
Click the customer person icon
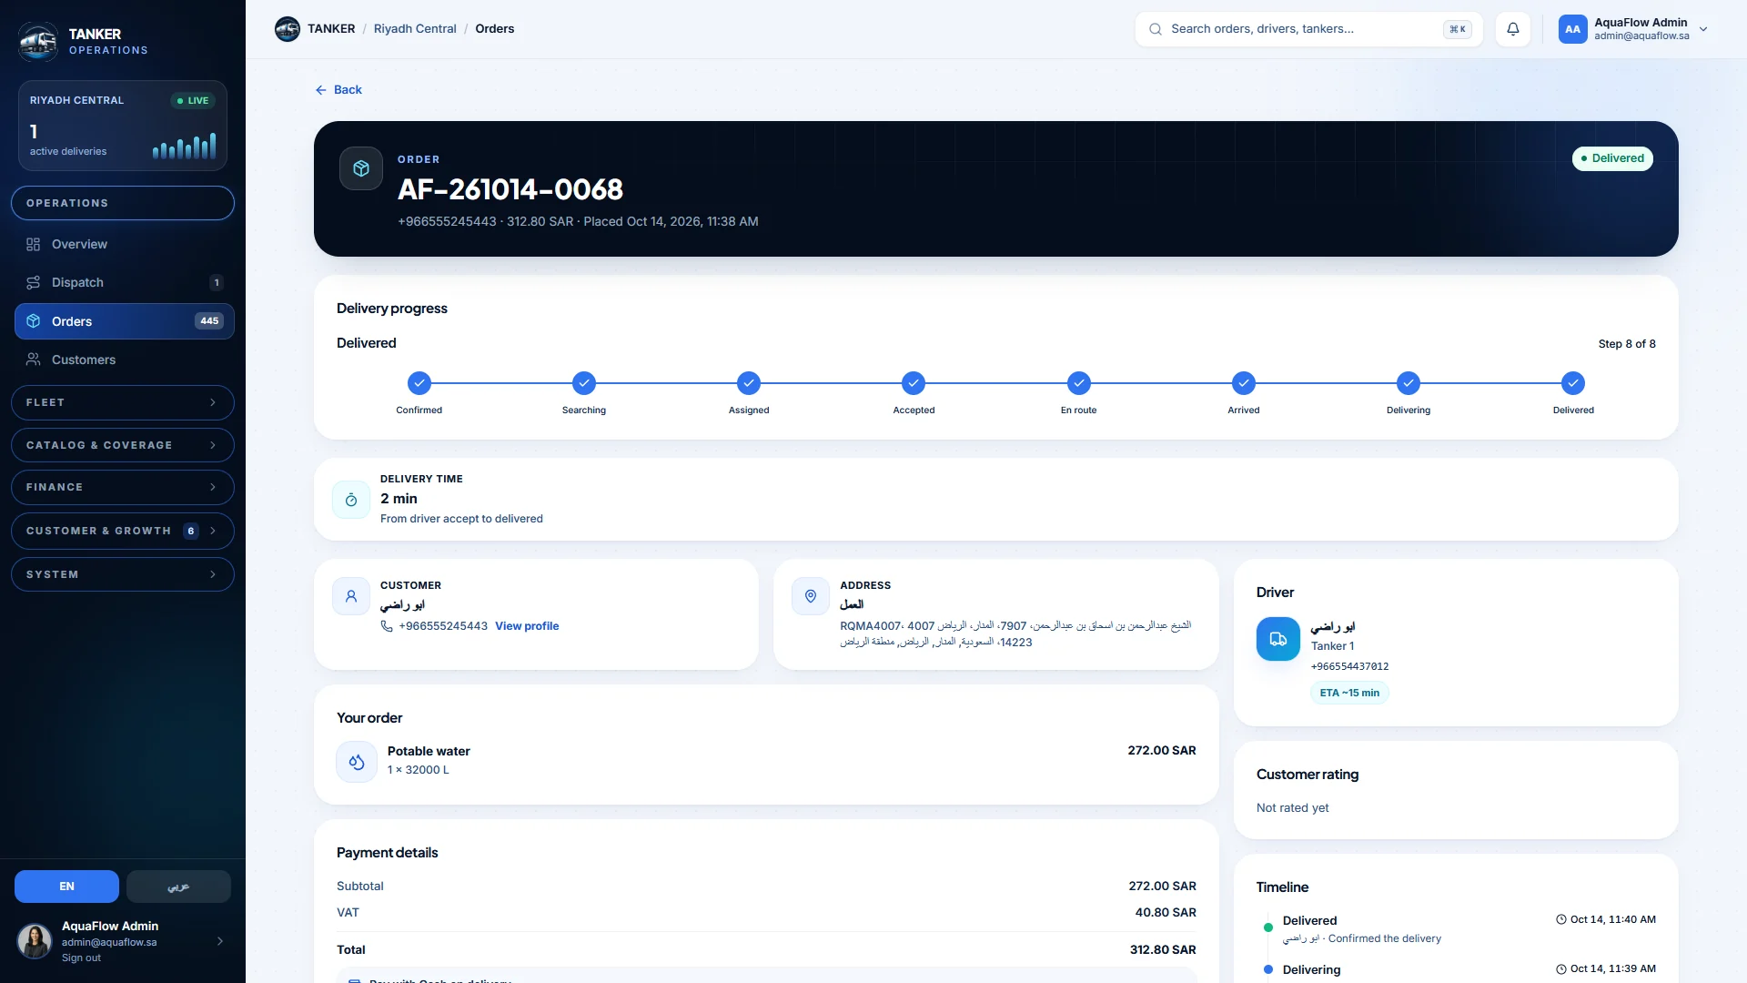[x=351, y=596]
